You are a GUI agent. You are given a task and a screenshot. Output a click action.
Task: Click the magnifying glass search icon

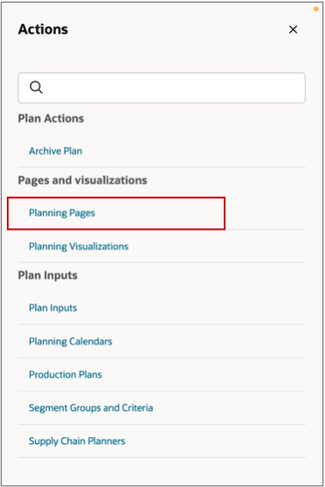pos(36,88)
